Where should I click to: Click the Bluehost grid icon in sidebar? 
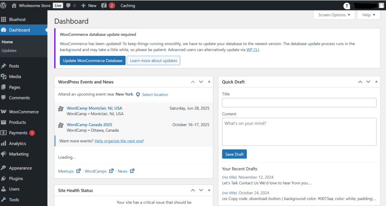coord(3,20)
